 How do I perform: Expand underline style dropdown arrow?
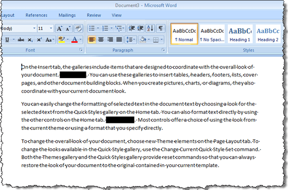coord(13,40)
